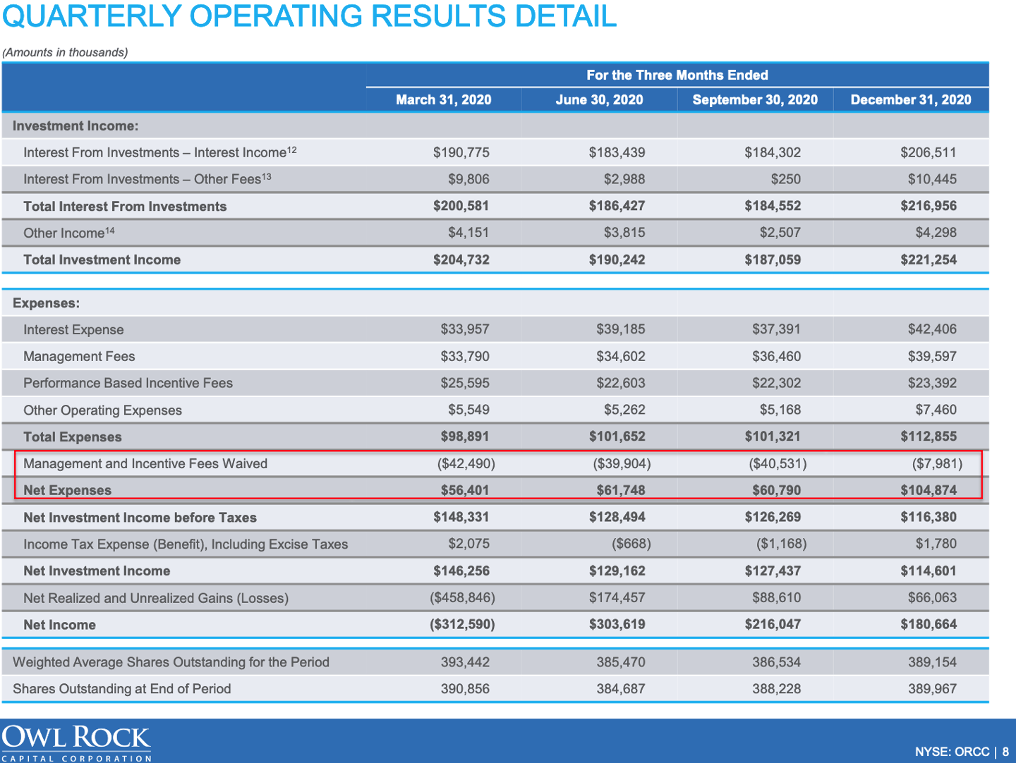
Task: Click the $5,549 other operating expenses value
Action: 468,410
